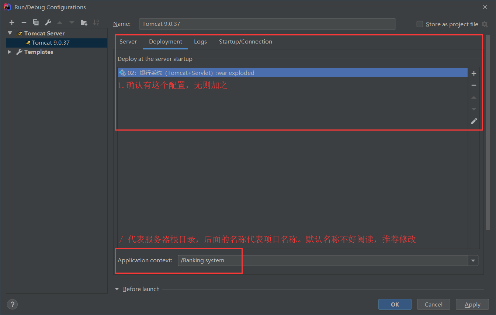Add a new run configuration
This screenshot has height=315, width=496.
click(12, 23)
